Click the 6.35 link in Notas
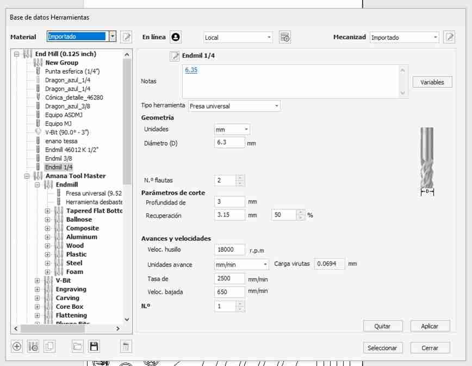The height and width of the screenshot is (366, 472). pyautogui.click(x=191, y=70)
